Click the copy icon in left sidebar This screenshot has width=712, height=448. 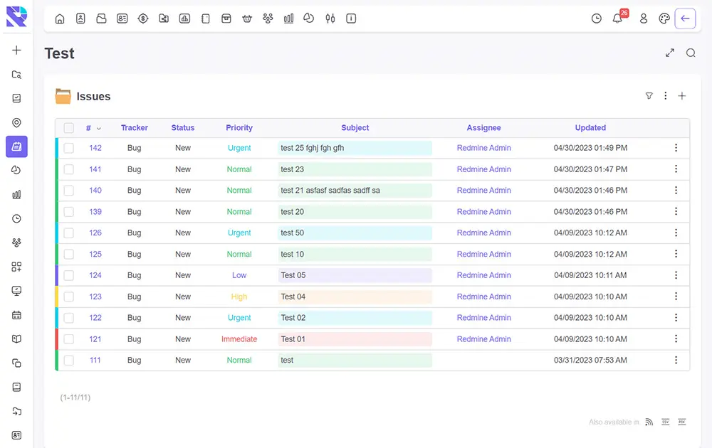point(16,363)
